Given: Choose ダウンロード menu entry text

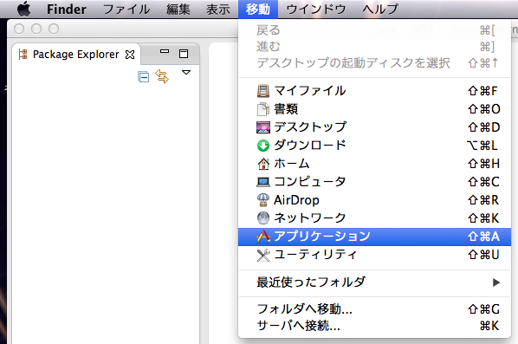Looking at the screenshot, I should (310, 146).
